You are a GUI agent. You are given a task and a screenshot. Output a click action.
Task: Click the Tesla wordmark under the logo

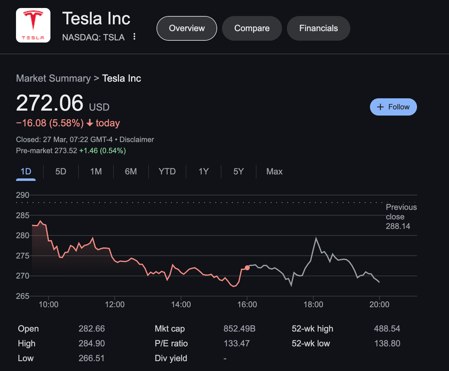(x=33, y=38)
